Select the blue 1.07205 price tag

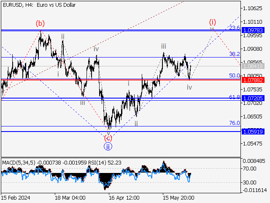click(x=253, y=99)
